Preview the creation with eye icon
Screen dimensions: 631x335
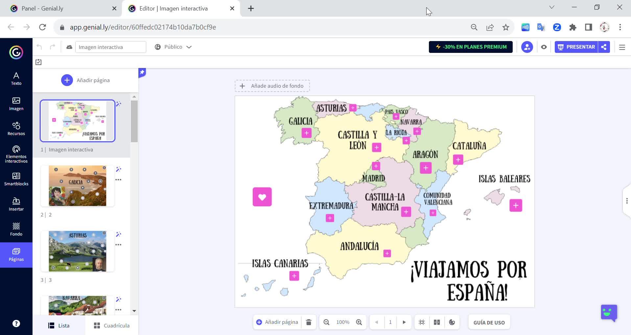tap(544, 47)
